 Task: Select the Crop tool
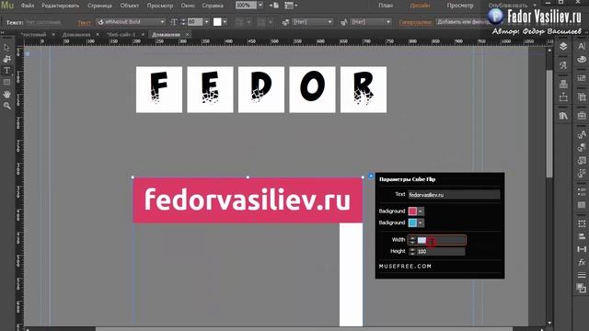point(6,59)
